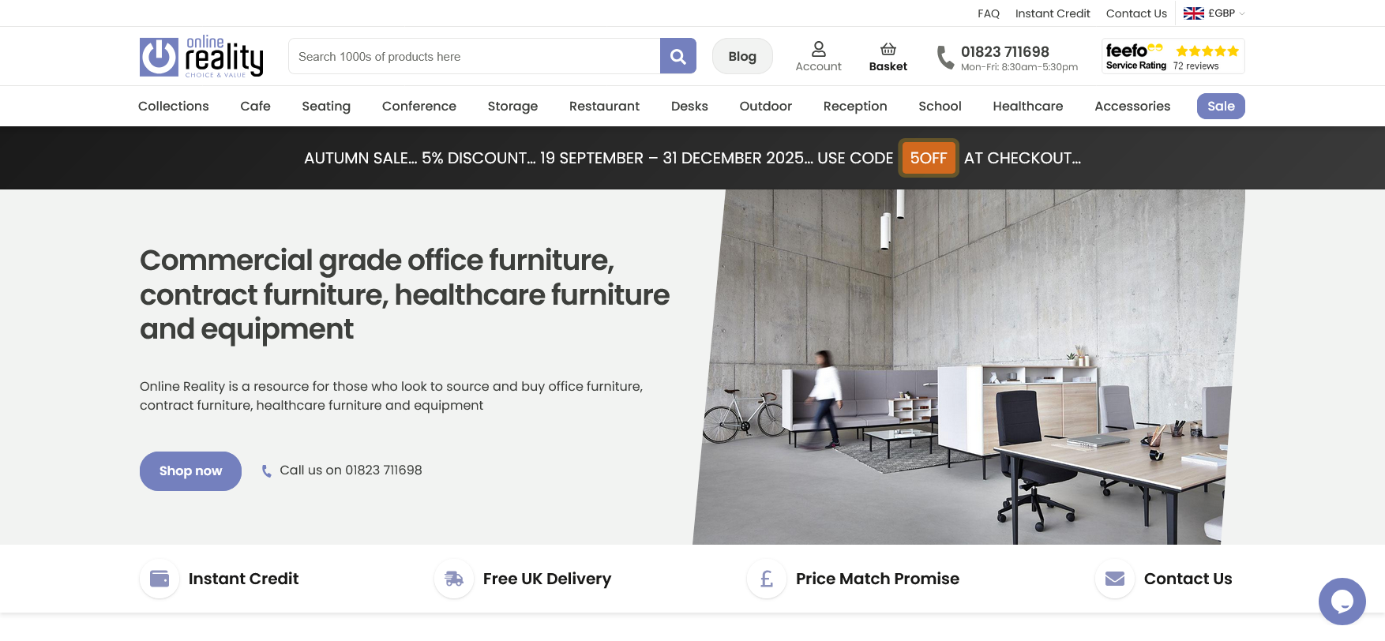This screenshot has width=1385, height=641.
Task: Click the Instant Credit wallet icon
Action: 160,579
